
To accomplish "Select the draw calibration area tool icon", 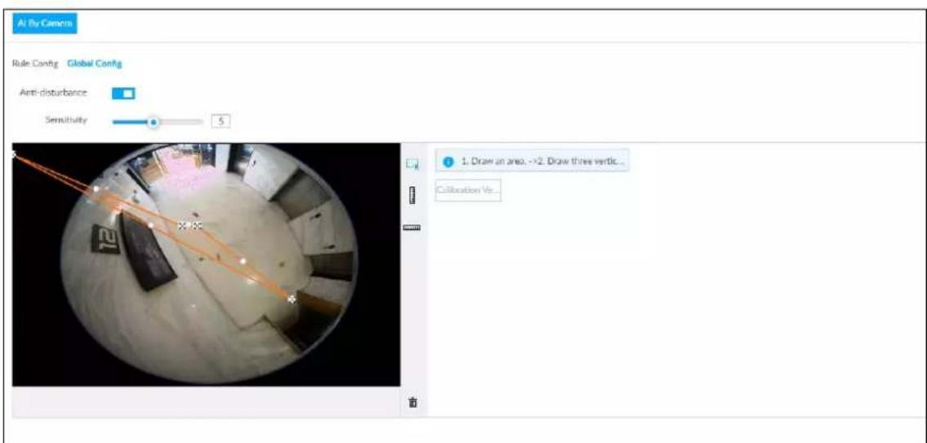I will click(x=412, y=164).
